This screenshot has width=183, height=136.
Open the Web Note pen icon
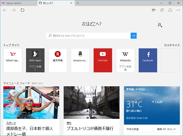(162, 10)
